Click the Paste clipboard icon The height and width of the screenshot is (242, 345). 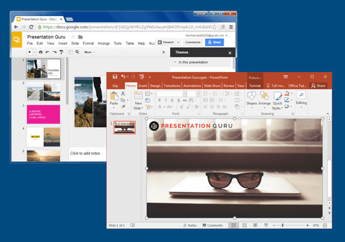point(114,97)
